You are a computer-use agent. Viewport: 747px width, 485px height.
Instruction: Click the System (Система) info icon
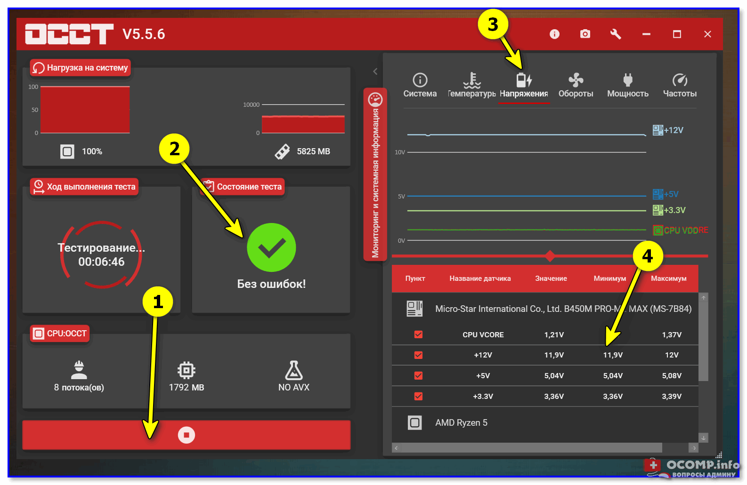[420, 80]
